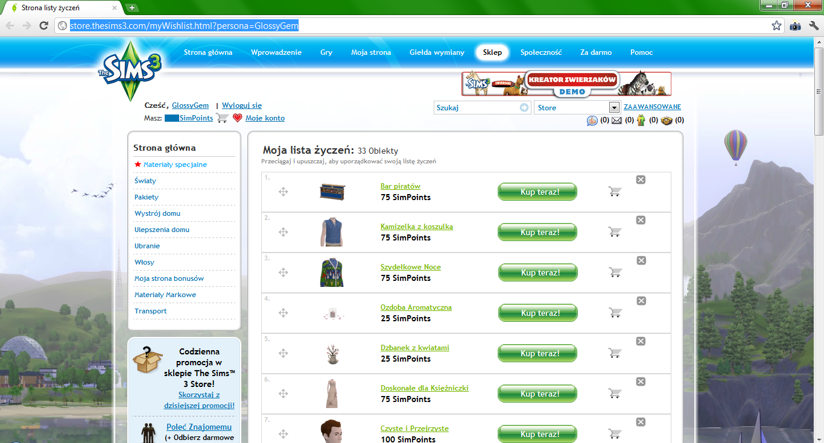Click cart icon for Doskonałe dla Księżniczki
Viewport: 824px width, 443px height.
tap(615, 394)
